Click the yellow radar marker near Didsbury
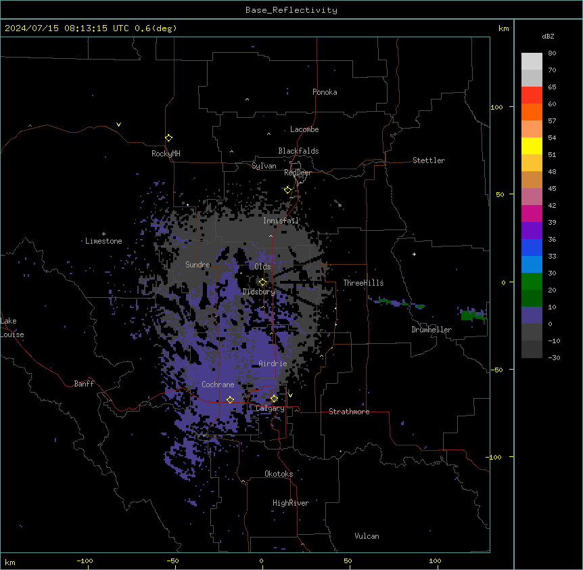 point(262,282)
